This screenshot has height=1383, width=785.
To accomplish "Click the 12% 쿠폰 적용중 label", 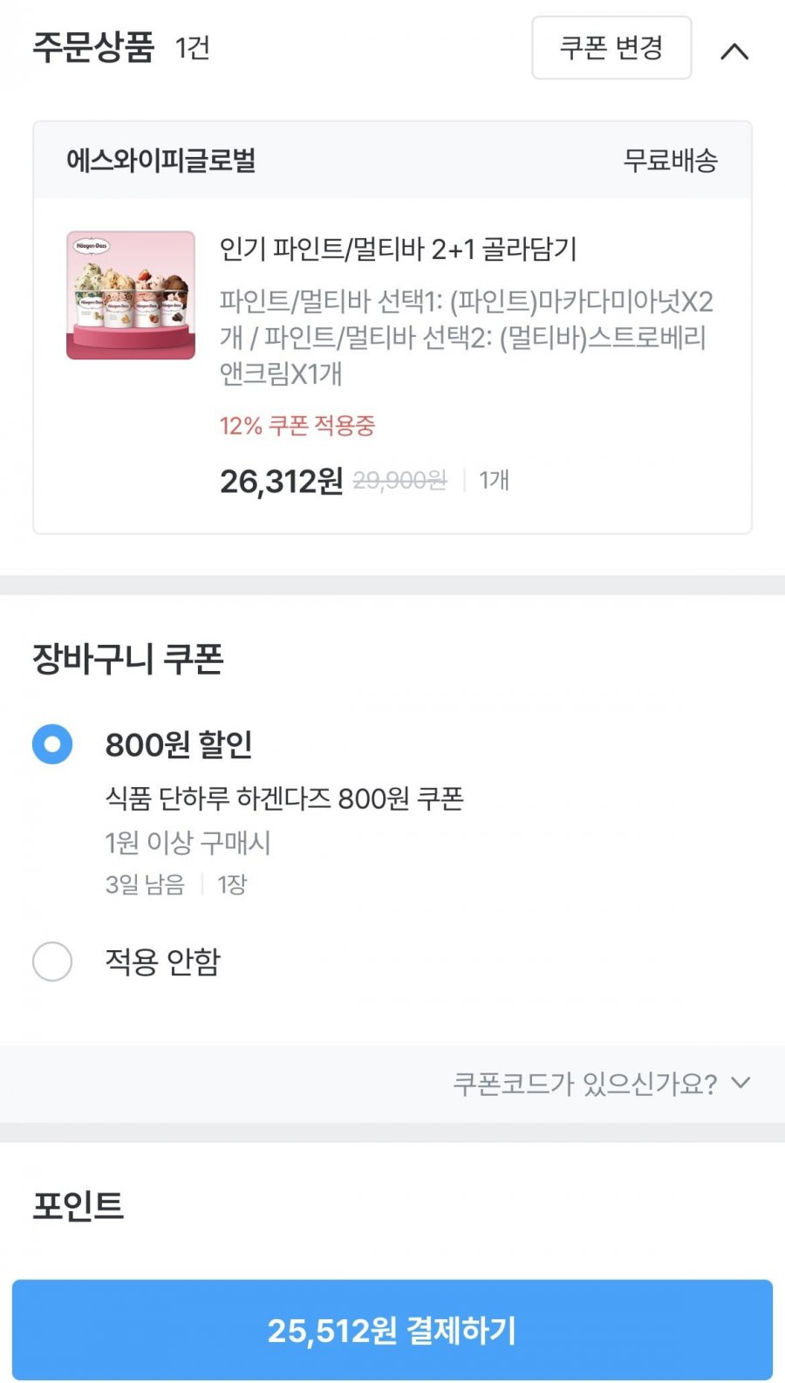I will click(297, 426).
